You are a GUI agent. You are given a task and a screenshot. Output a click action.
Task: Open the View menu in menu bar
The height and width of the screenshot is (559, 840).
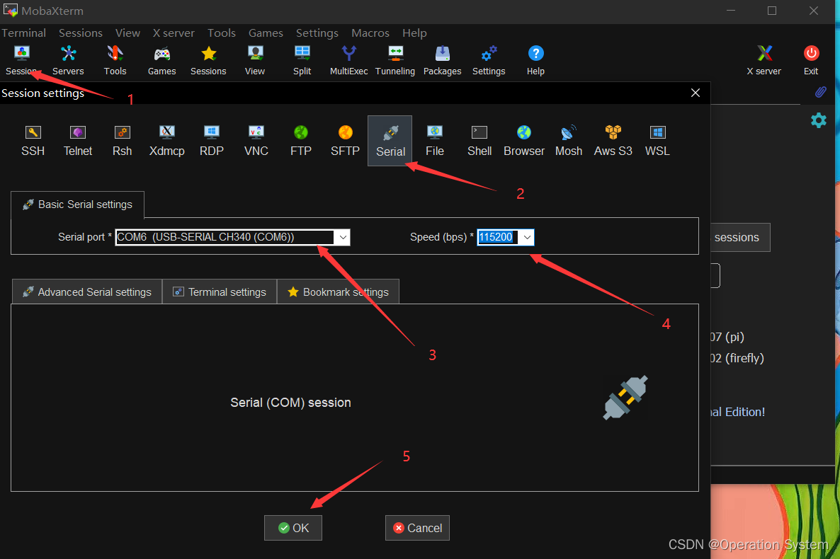pyautogui.click(x=127, y=33)
